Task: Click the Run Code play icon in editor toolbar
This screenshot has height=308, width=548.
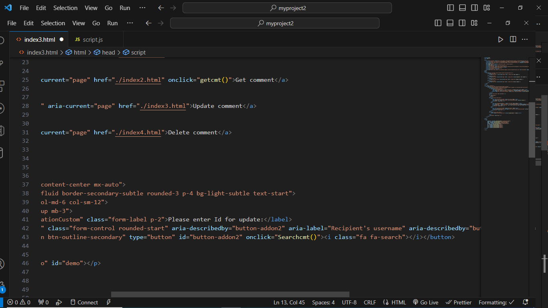Action: pos(500,39)
